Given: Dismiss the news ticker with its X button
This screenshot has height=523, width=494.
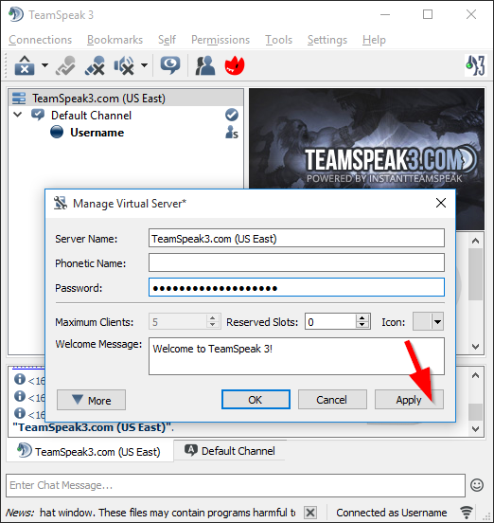Looking at the screenshot, I should coord(310,512).
